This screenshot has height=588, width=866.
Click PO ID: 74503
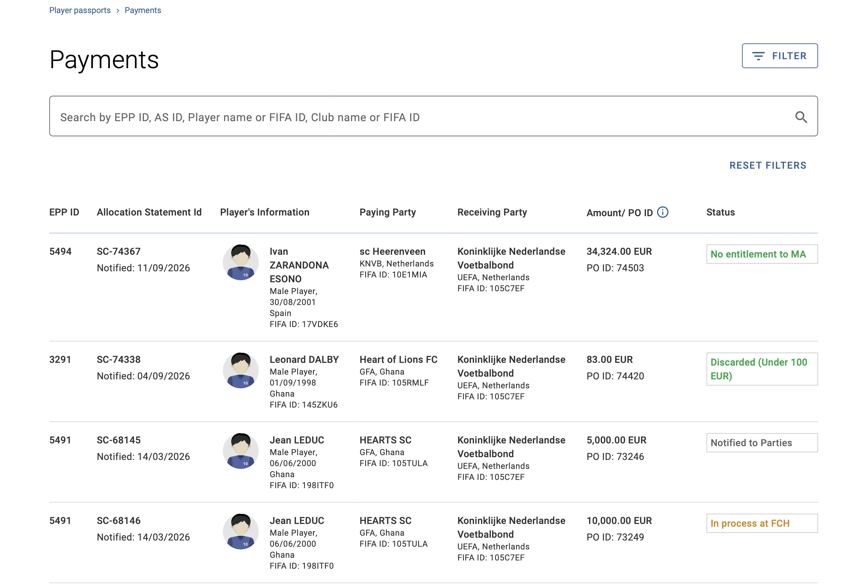(x=615, y=268)
